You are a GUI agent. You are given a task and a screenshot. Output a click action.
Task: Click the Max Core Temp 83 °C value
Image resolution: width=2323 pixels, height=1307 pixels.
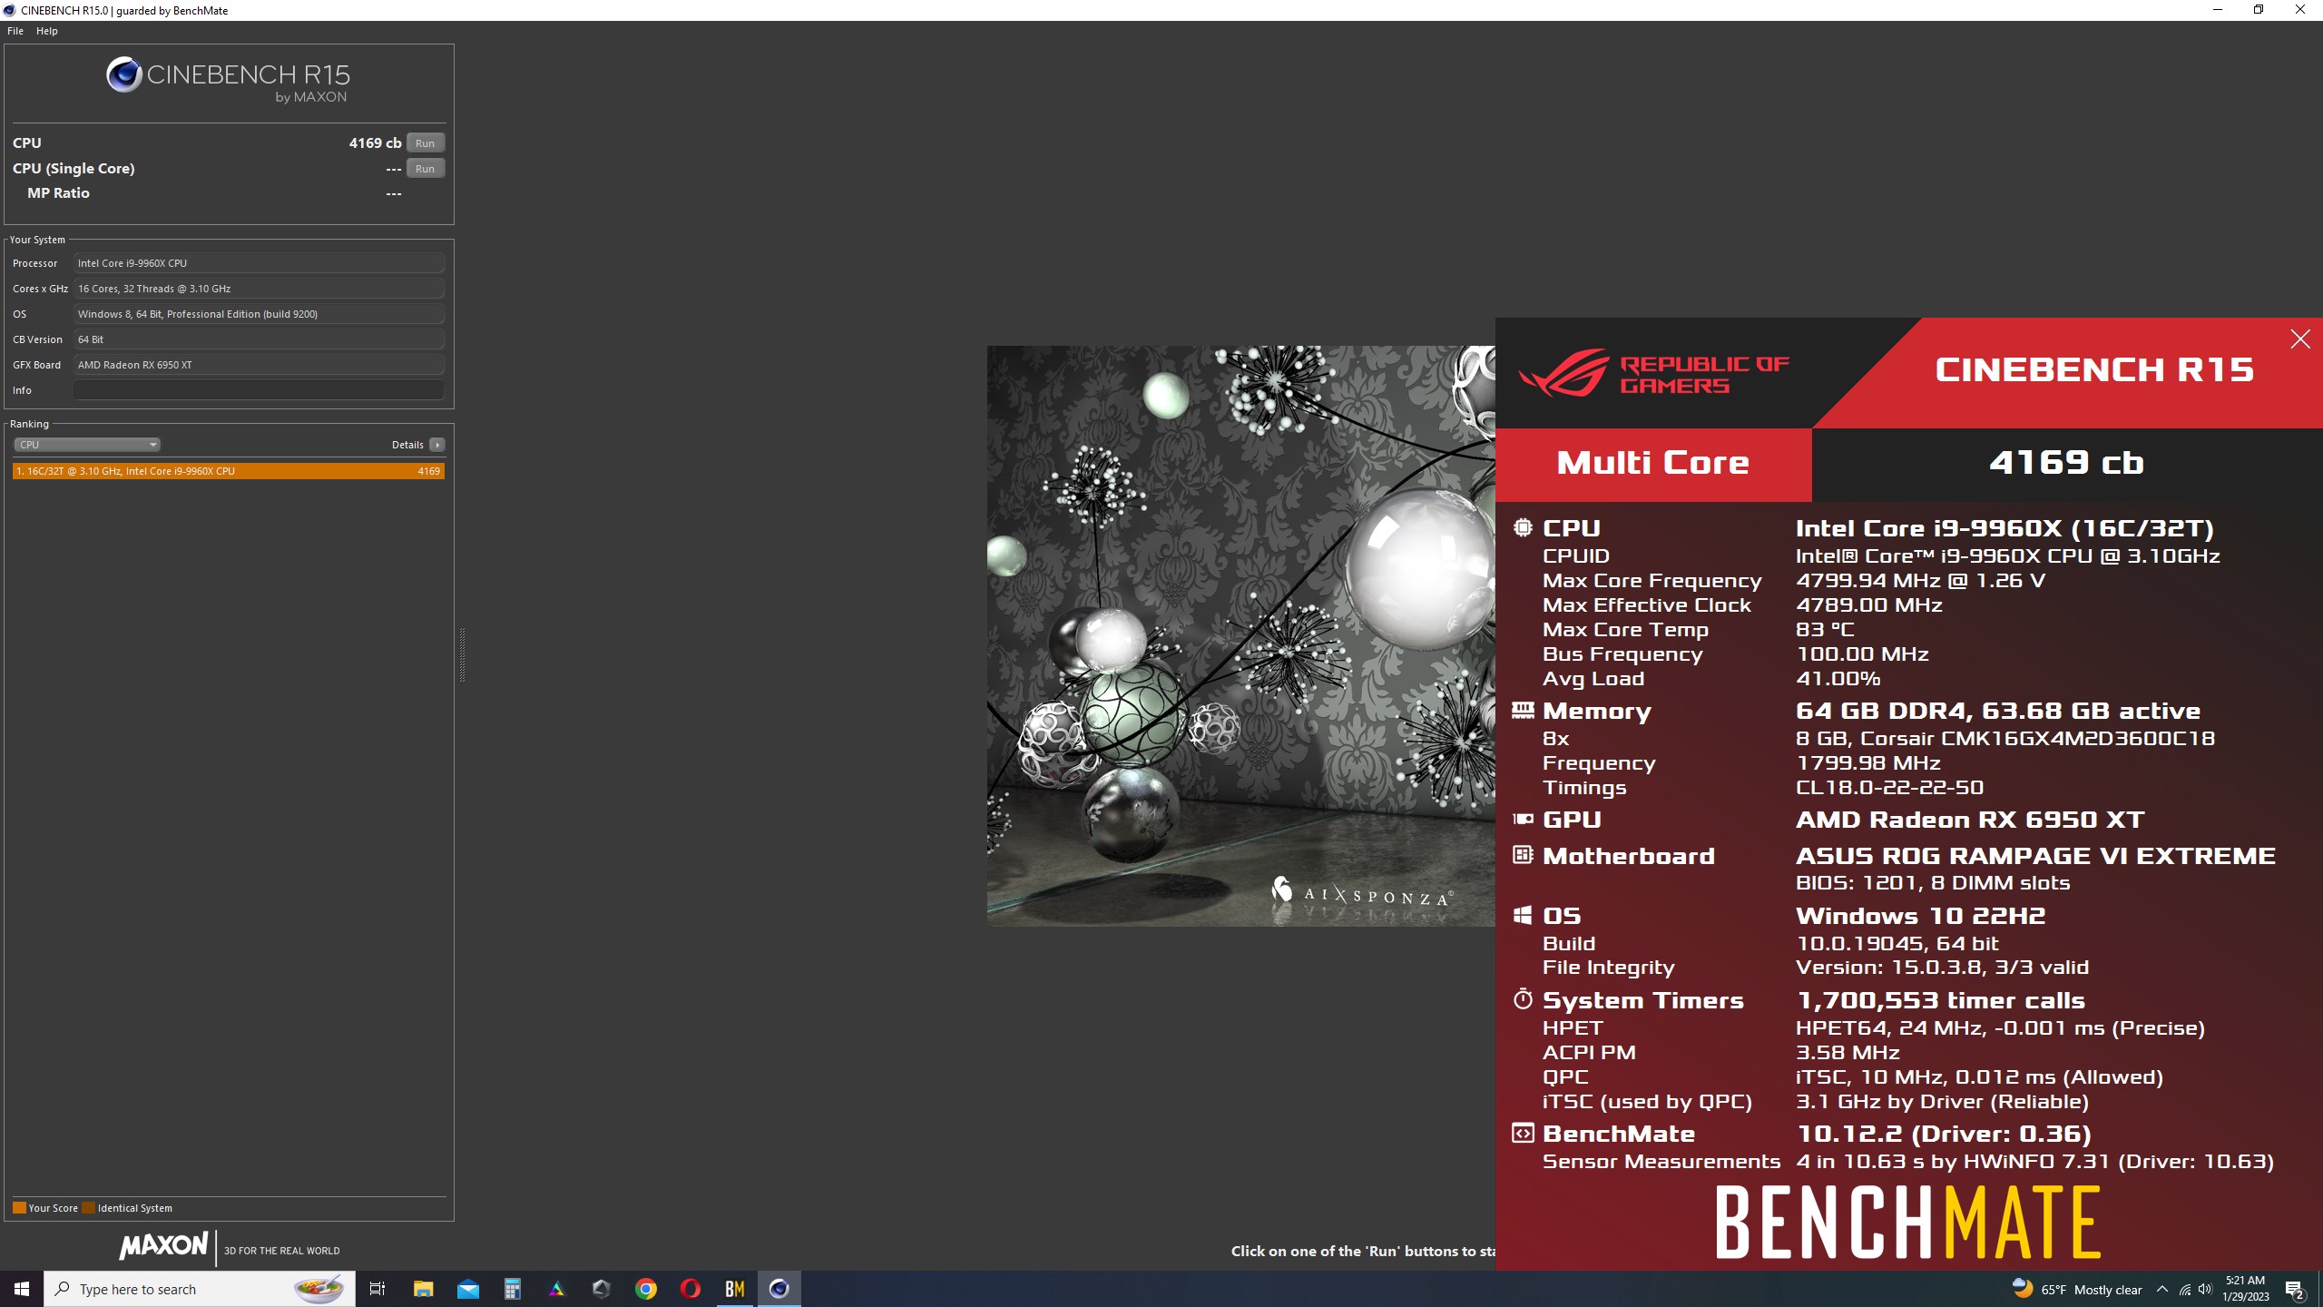[1826, 629]
